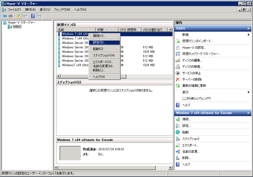Click the サービスの停止 stop icon
Image resolution: width=253 pixels, height=177 pixels.
177,73
